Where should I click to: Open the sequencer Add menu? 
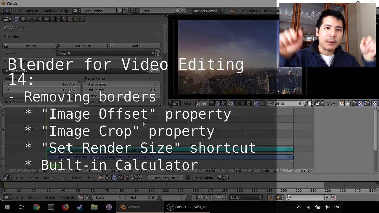pyautogui.click(x=63, y=177)
